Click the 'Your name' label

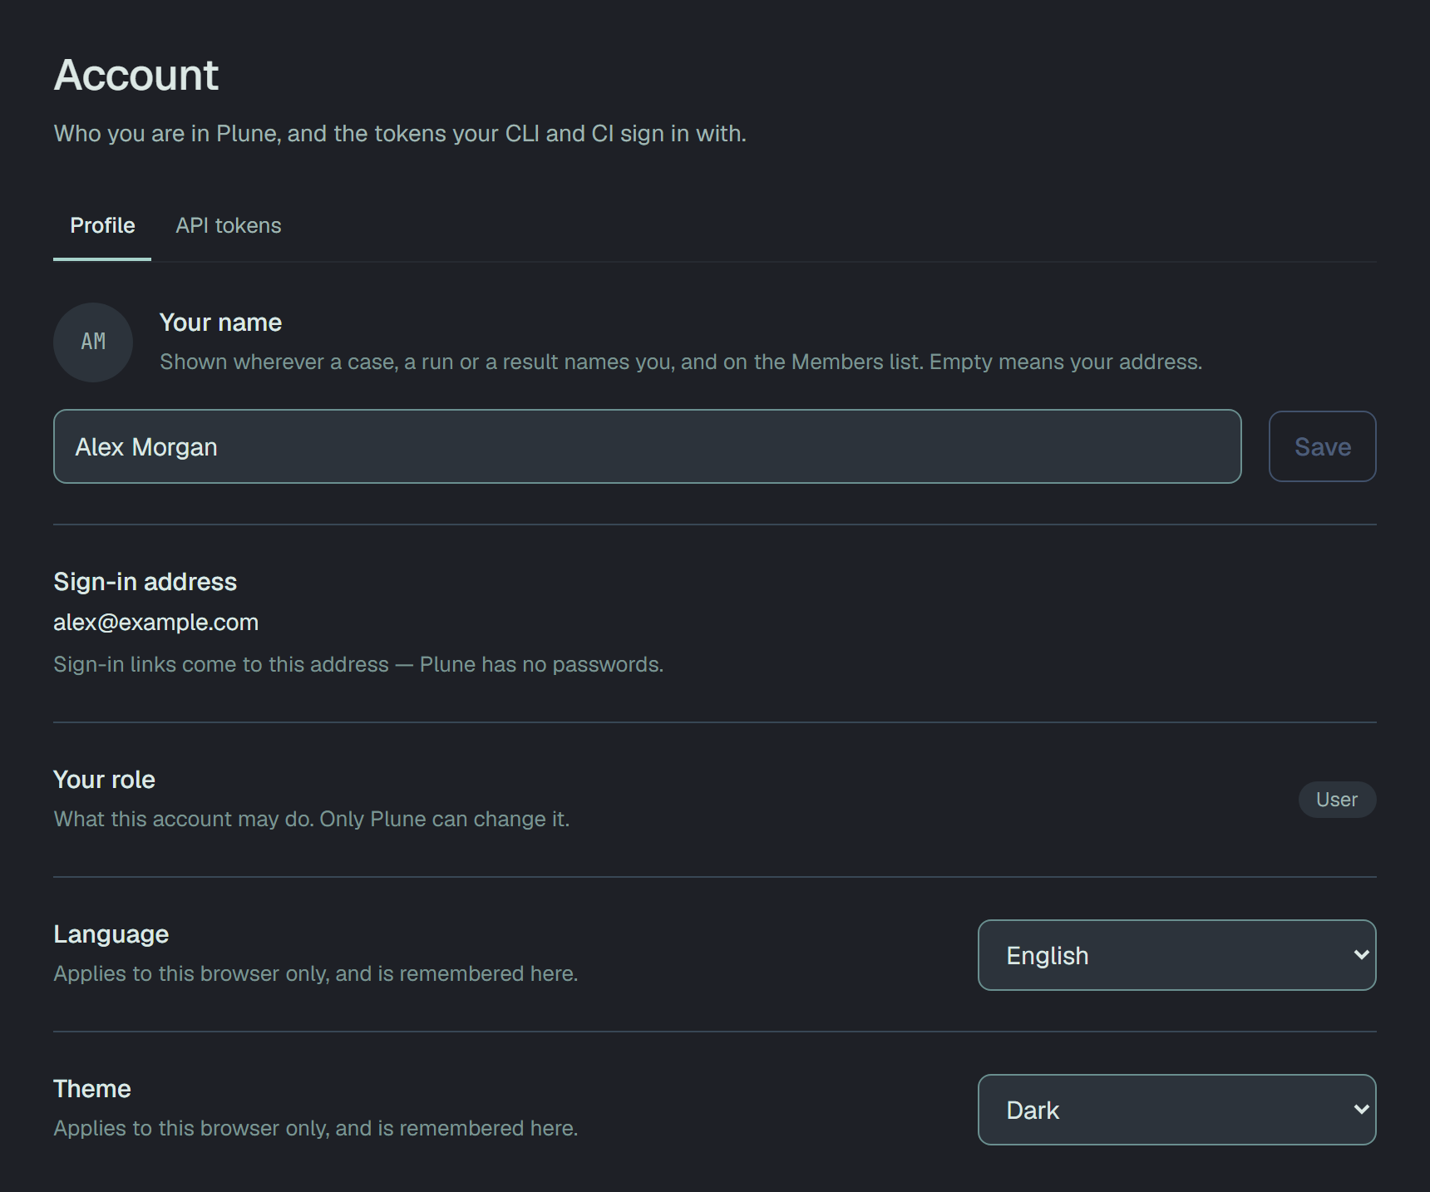(220, 323)
